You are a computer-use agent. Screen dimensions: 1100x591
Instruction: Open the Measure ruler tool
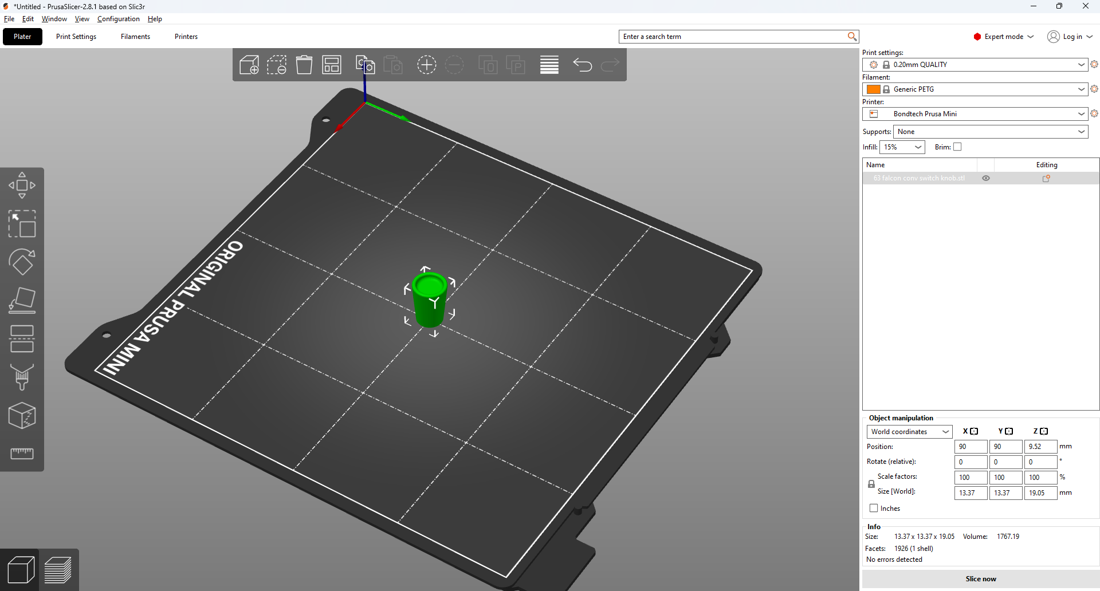tap(22, 454)
